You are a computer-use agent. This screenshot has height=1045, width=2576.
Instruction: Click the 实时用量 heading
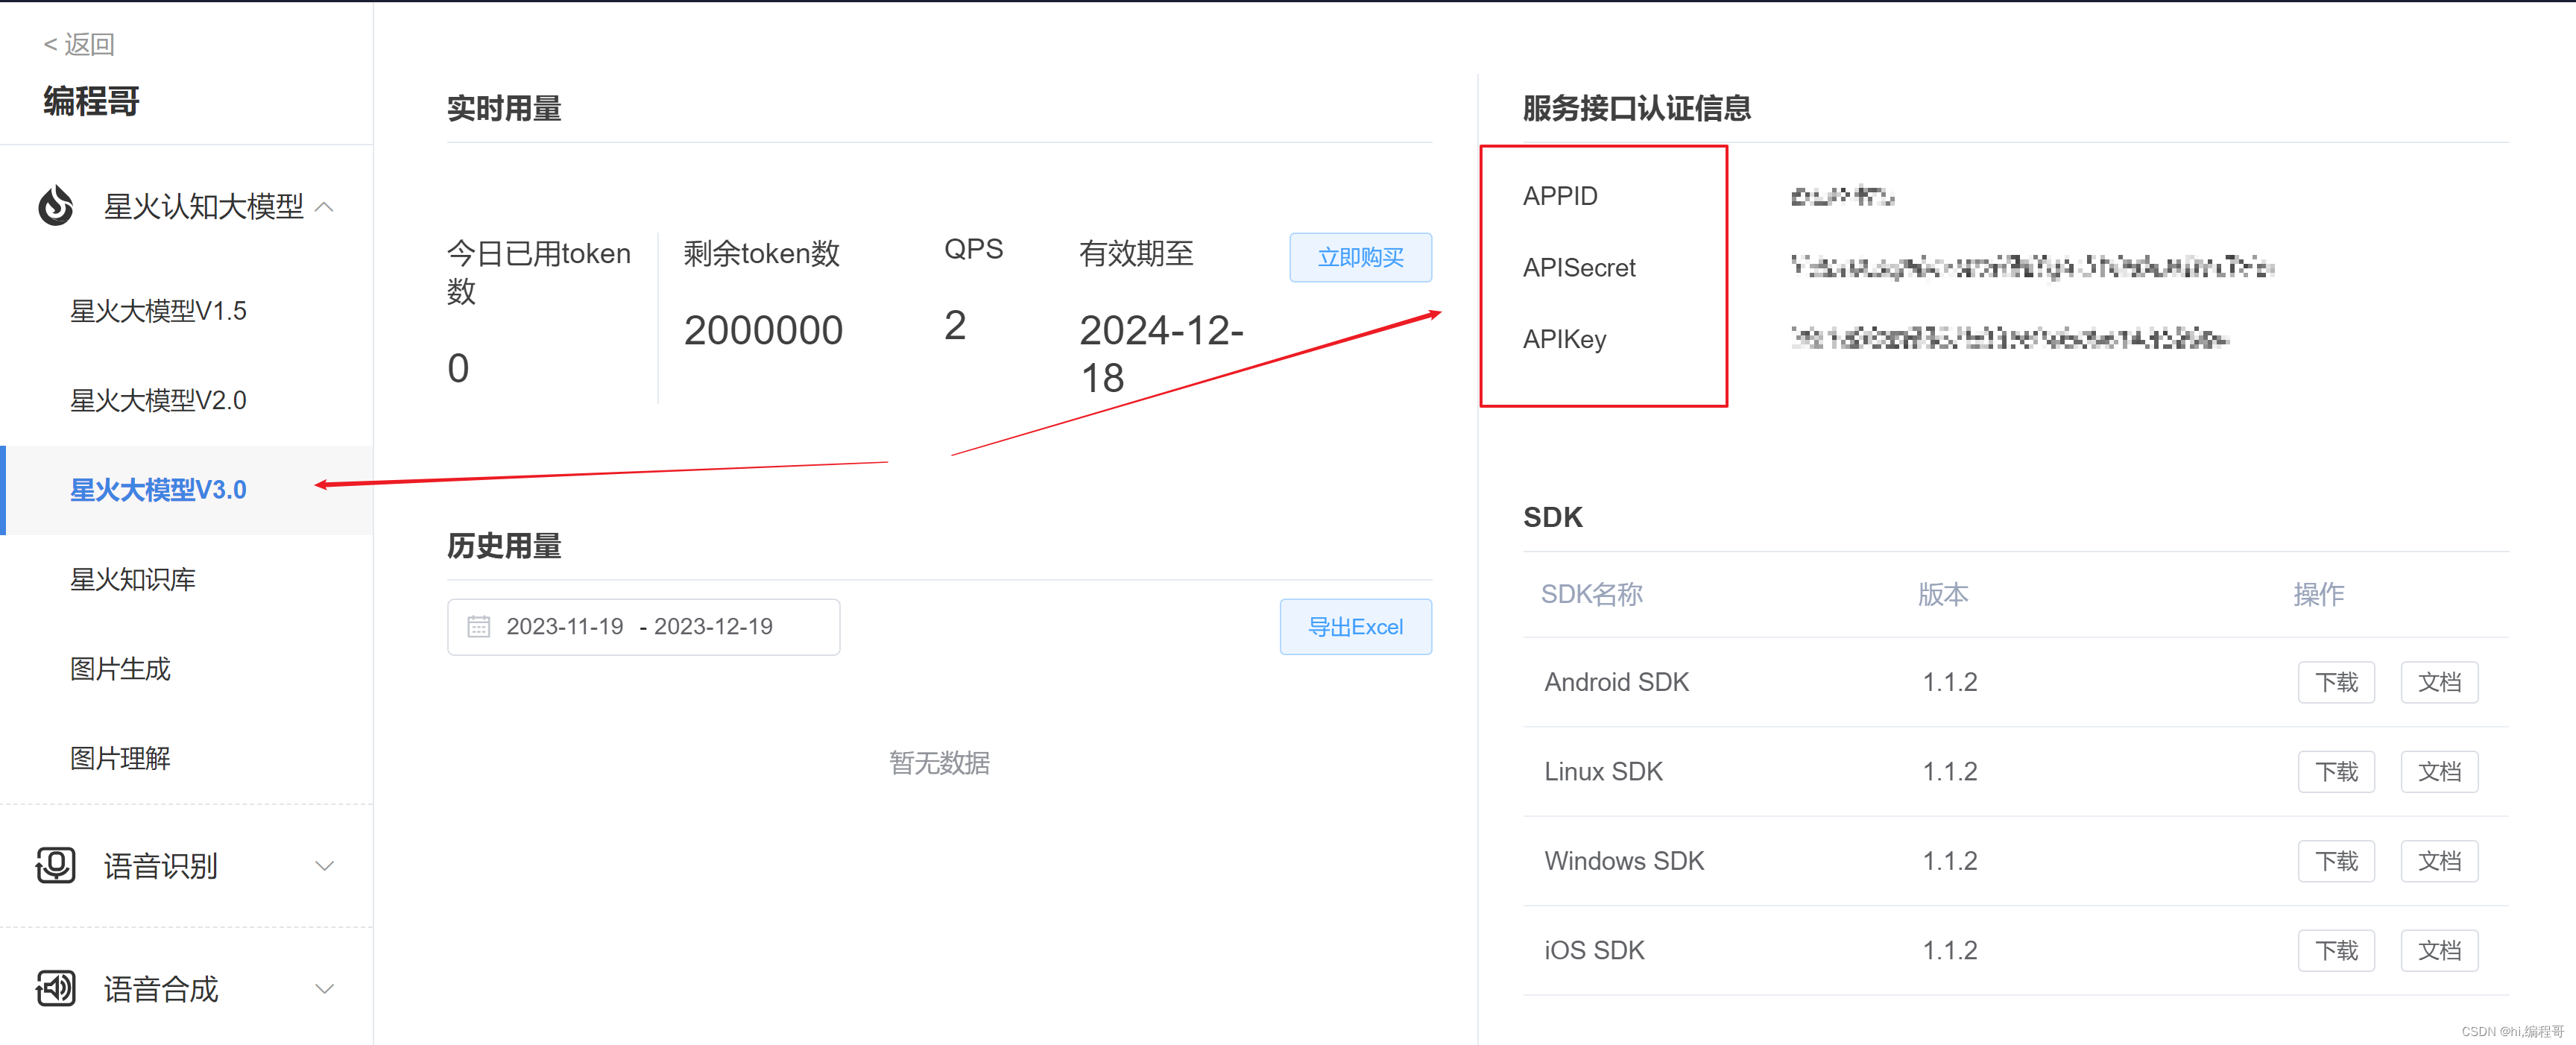(x=504, y=108)
